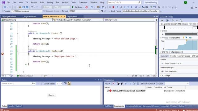Image resolution: width=198 pixels, height=111 pixels.
Task: Click Show Events (1 of 1) link
Action: [x=173, y=64]
